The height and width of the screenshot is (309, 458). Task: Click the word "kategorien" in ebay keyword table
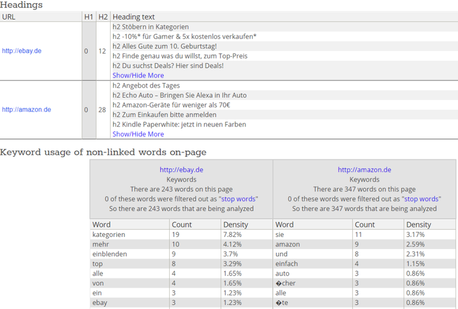109,234
